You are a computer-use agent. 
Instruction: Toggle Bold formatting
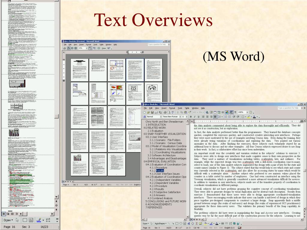[x=191, y=117]
